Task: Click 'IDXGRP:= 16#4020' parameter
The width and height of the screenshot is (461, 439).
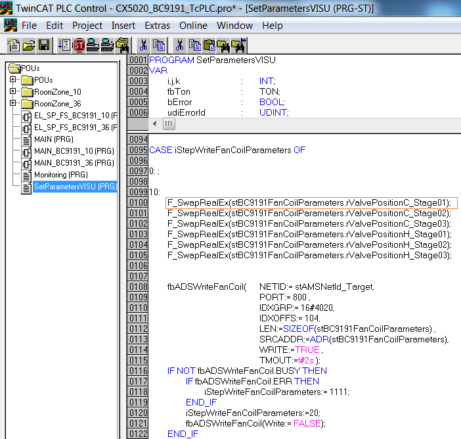Action: pos(297,308)
